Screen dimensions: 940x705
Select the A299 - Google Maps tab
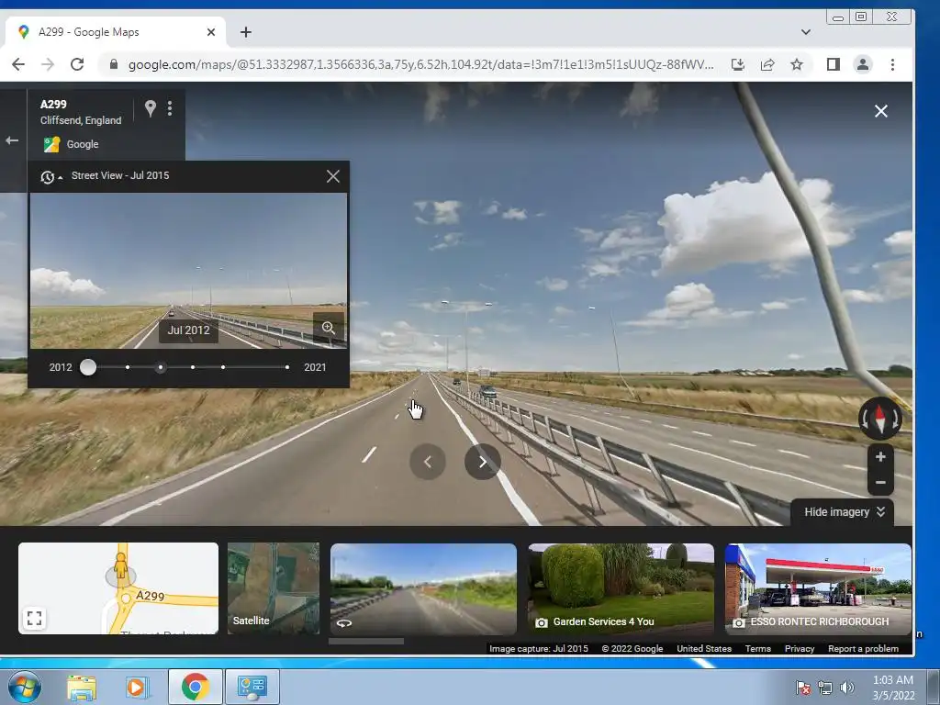pyautogui.click(x=116, y=32)
